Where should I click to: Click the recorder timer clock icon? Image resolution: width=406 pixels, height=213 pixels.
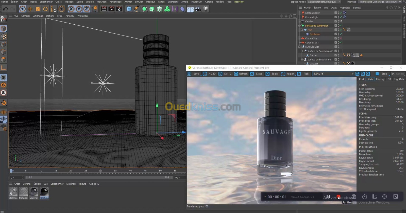click(x=364, y=197)
